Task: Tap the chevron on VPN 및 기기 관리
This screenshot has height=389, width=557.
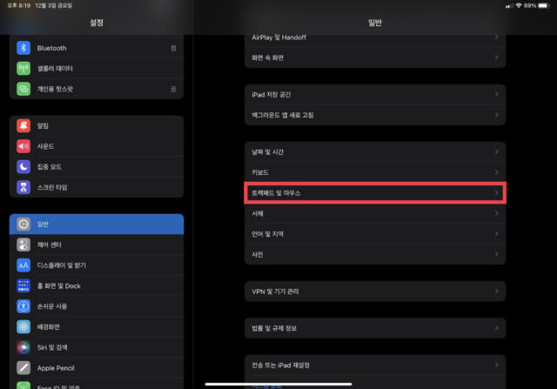Action: [x=496, y=291]
